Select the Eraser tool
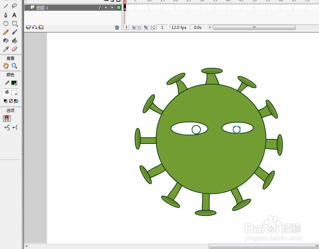The height and width of the screenshot is (249, 319). [x=14, y=49]
